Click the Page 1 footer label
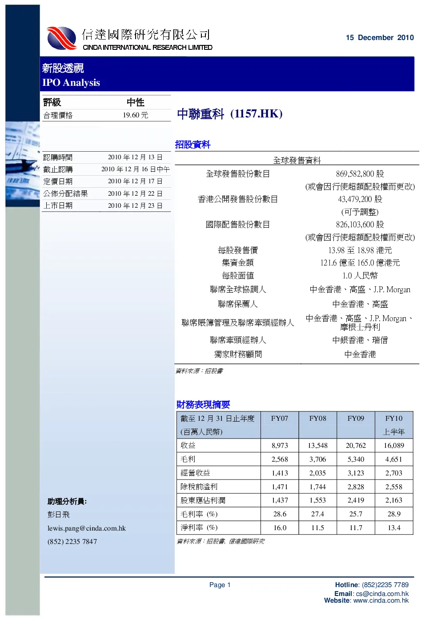This screenshot has height=624, width=441. [x=220, y=585]
